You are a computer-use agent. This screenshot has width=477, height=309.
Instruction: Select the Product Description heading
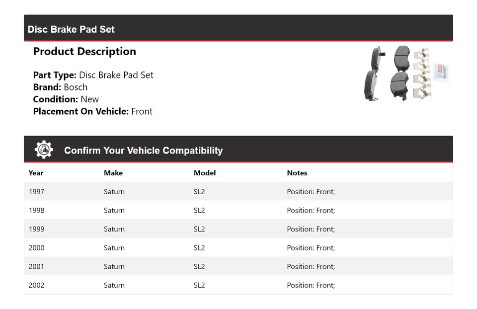[x=84, y=52]
